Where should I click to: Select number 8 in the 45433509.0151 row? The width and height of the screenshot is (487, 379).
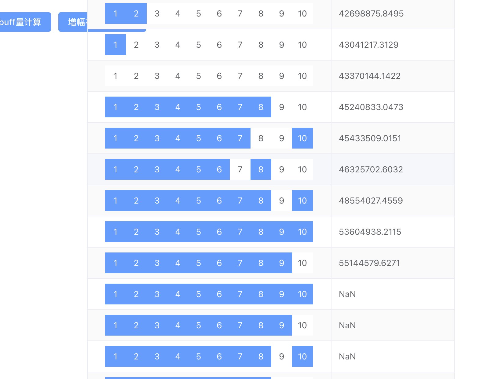coord(261,138)
